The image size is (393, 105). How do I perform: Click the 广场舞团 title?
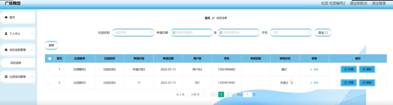click(x=12, y=3)
